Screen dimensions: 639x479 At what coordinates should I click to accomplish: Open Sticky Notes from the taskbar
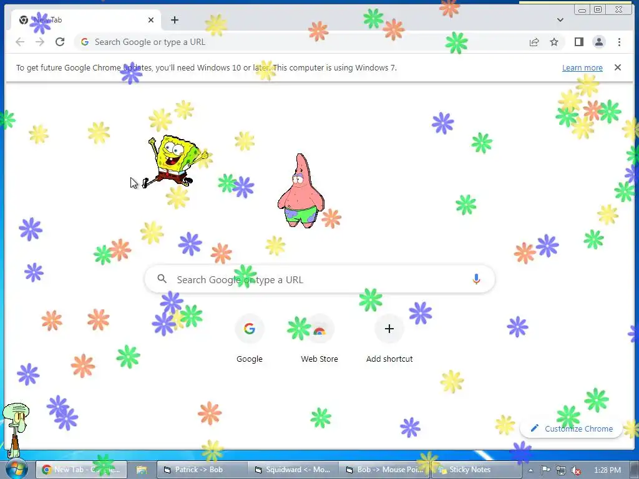coord(476,470)
